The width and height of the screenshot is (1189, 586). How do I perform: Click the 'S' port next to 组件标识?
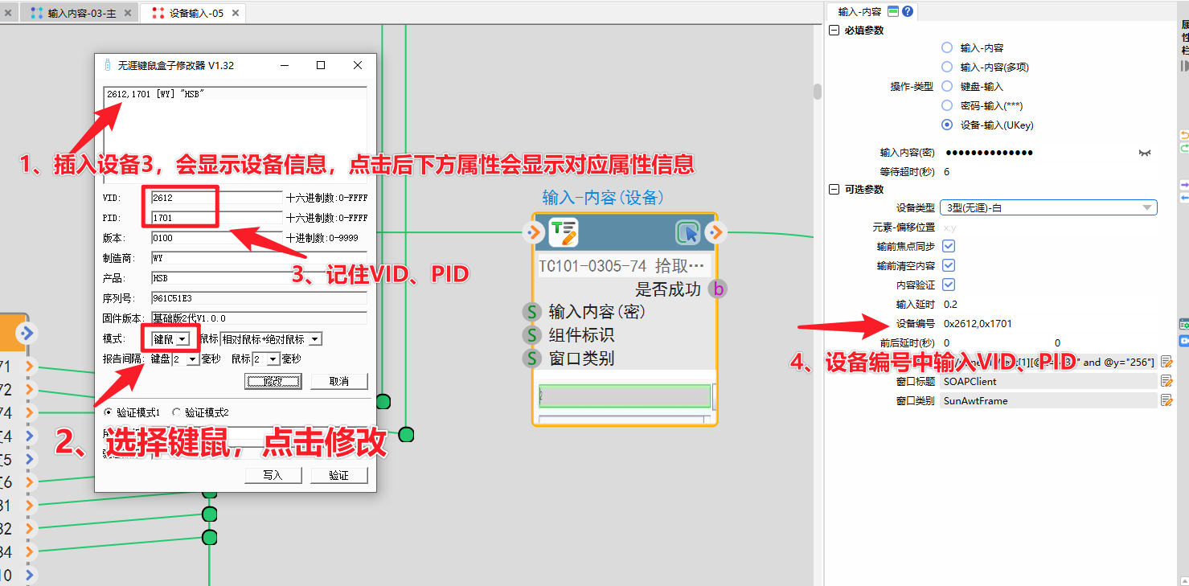click(531, 335)
